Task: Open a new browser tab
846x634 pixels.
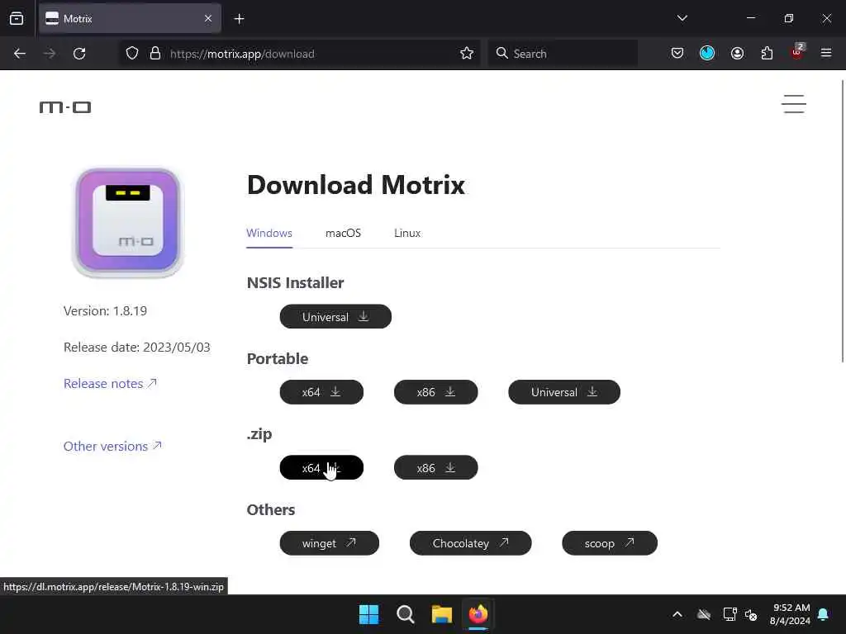Action: coord(239,19)
